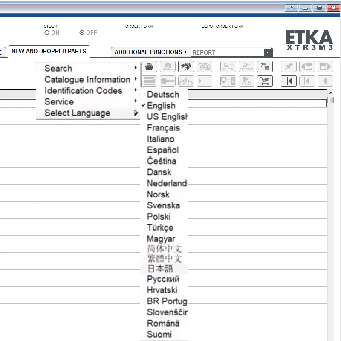Click the help ?@ icon
341x341 pixels.
[205, 66]
